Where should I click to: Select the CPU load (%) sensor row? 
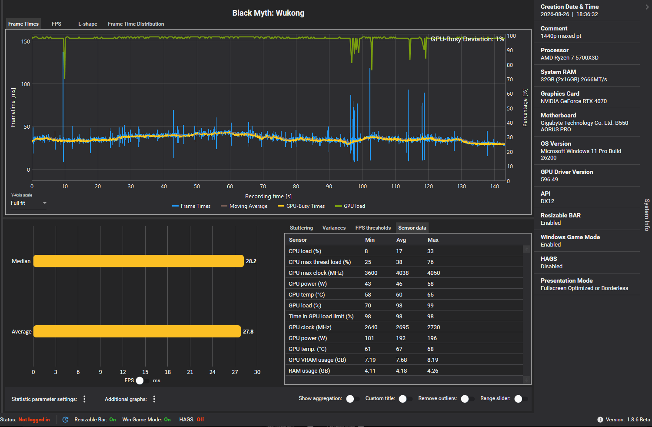click(404, 251)
